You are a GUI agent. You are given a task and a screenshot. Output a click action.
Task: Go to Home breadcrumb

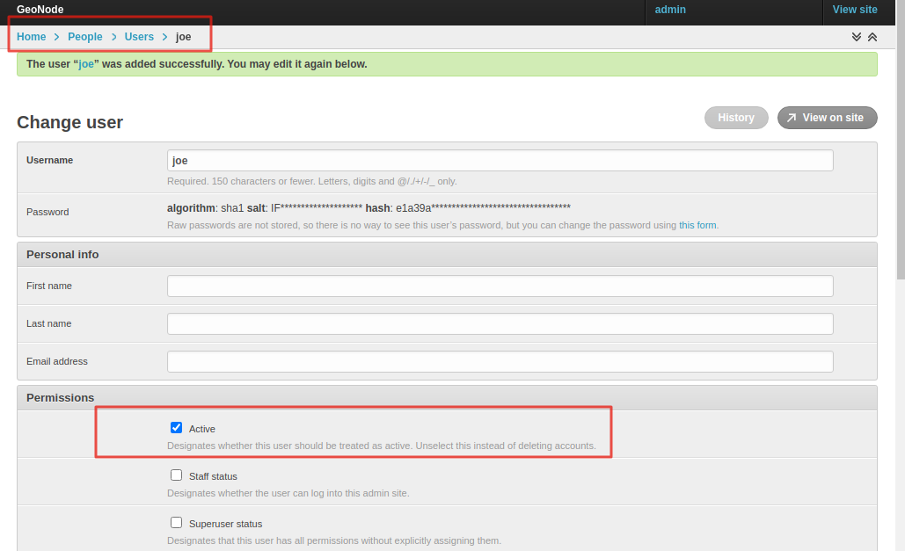click(x=31, y=37)
